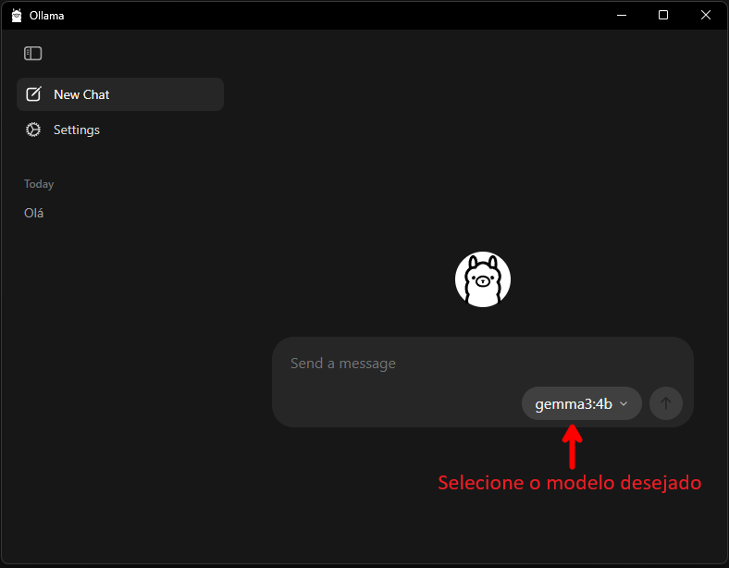Click the red "Selecione o modelo desejado" text
The width and height of the screenshot is (729, 568).
(569, 483)
